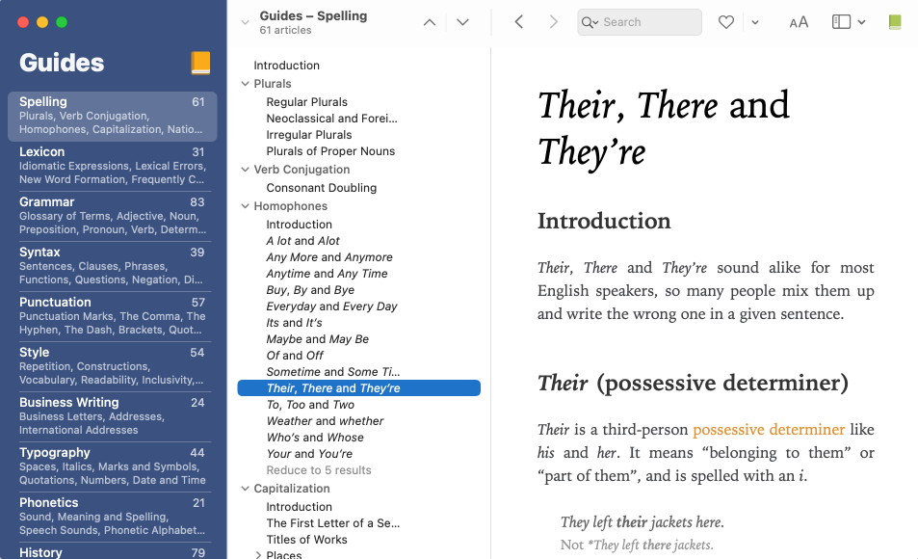Click the orange book icon beside Guides
The height and width of the screenshot is (559, 918).
pyautogui.click(x=200, y=64)
